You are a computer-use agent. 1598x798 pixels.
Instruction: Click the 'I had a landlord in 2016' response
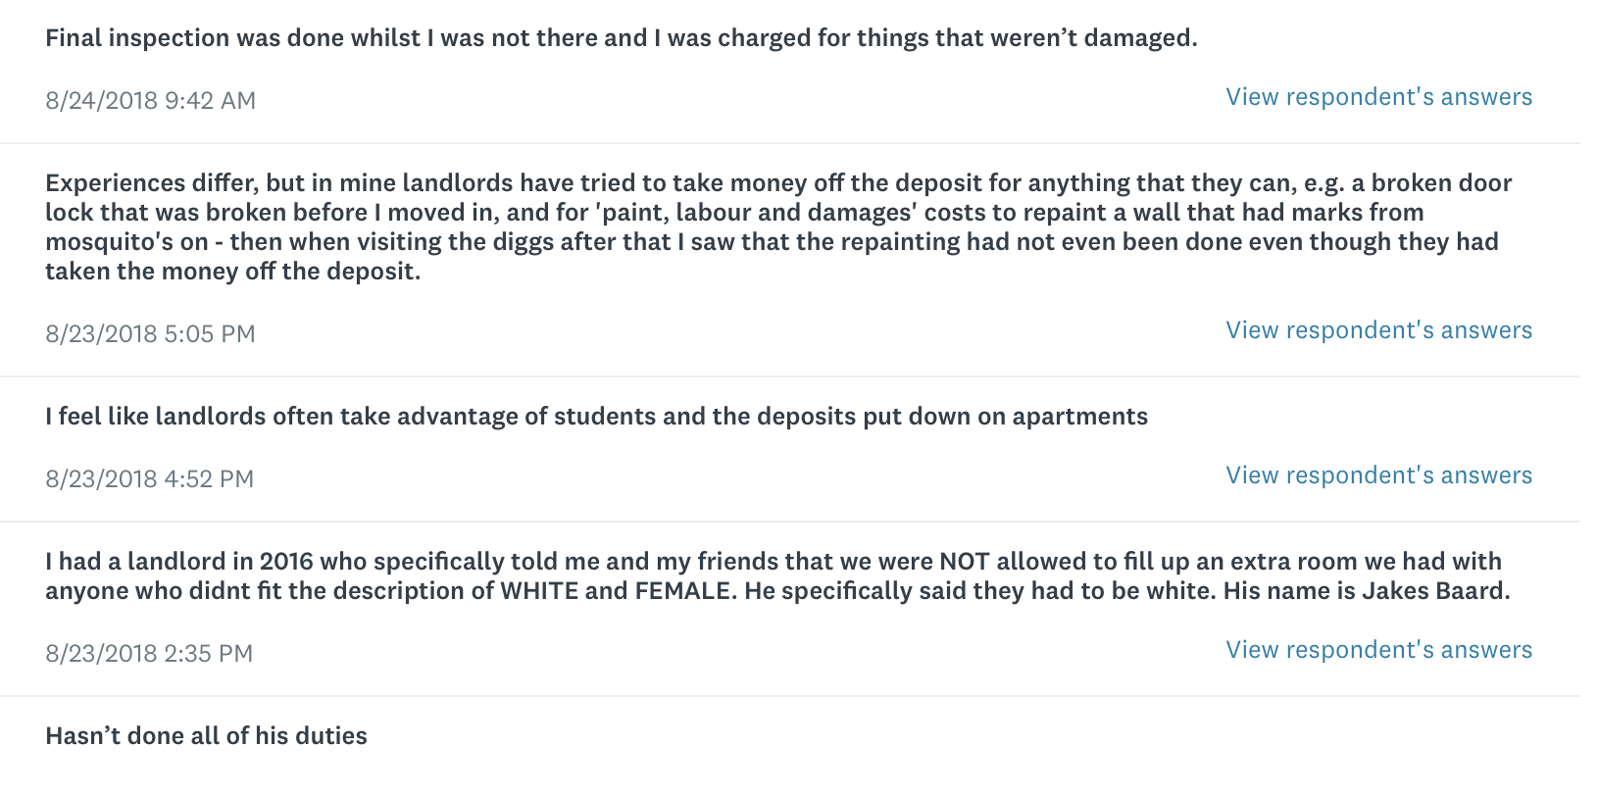tap(777, 576)
